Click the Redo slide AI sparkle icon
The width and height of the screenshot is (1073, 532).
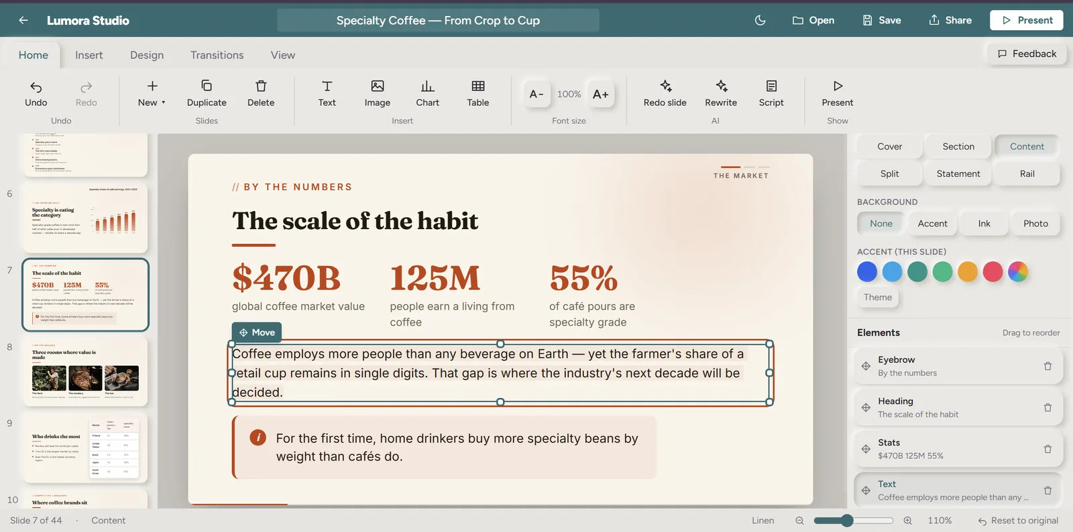[665, 86]
